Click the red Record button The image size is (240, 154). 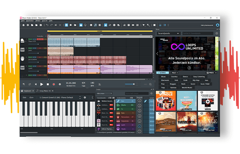pos(54,84)
